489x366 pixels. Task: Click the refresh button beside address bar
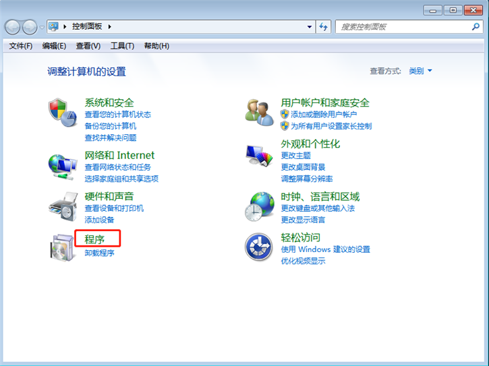tap(323, 27)
